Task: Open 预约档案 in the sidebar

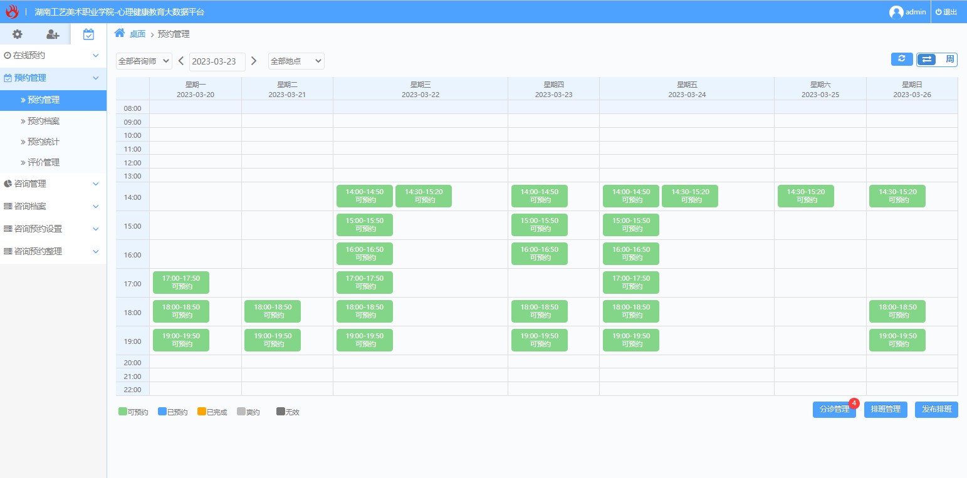Action: tap(43, 121)
